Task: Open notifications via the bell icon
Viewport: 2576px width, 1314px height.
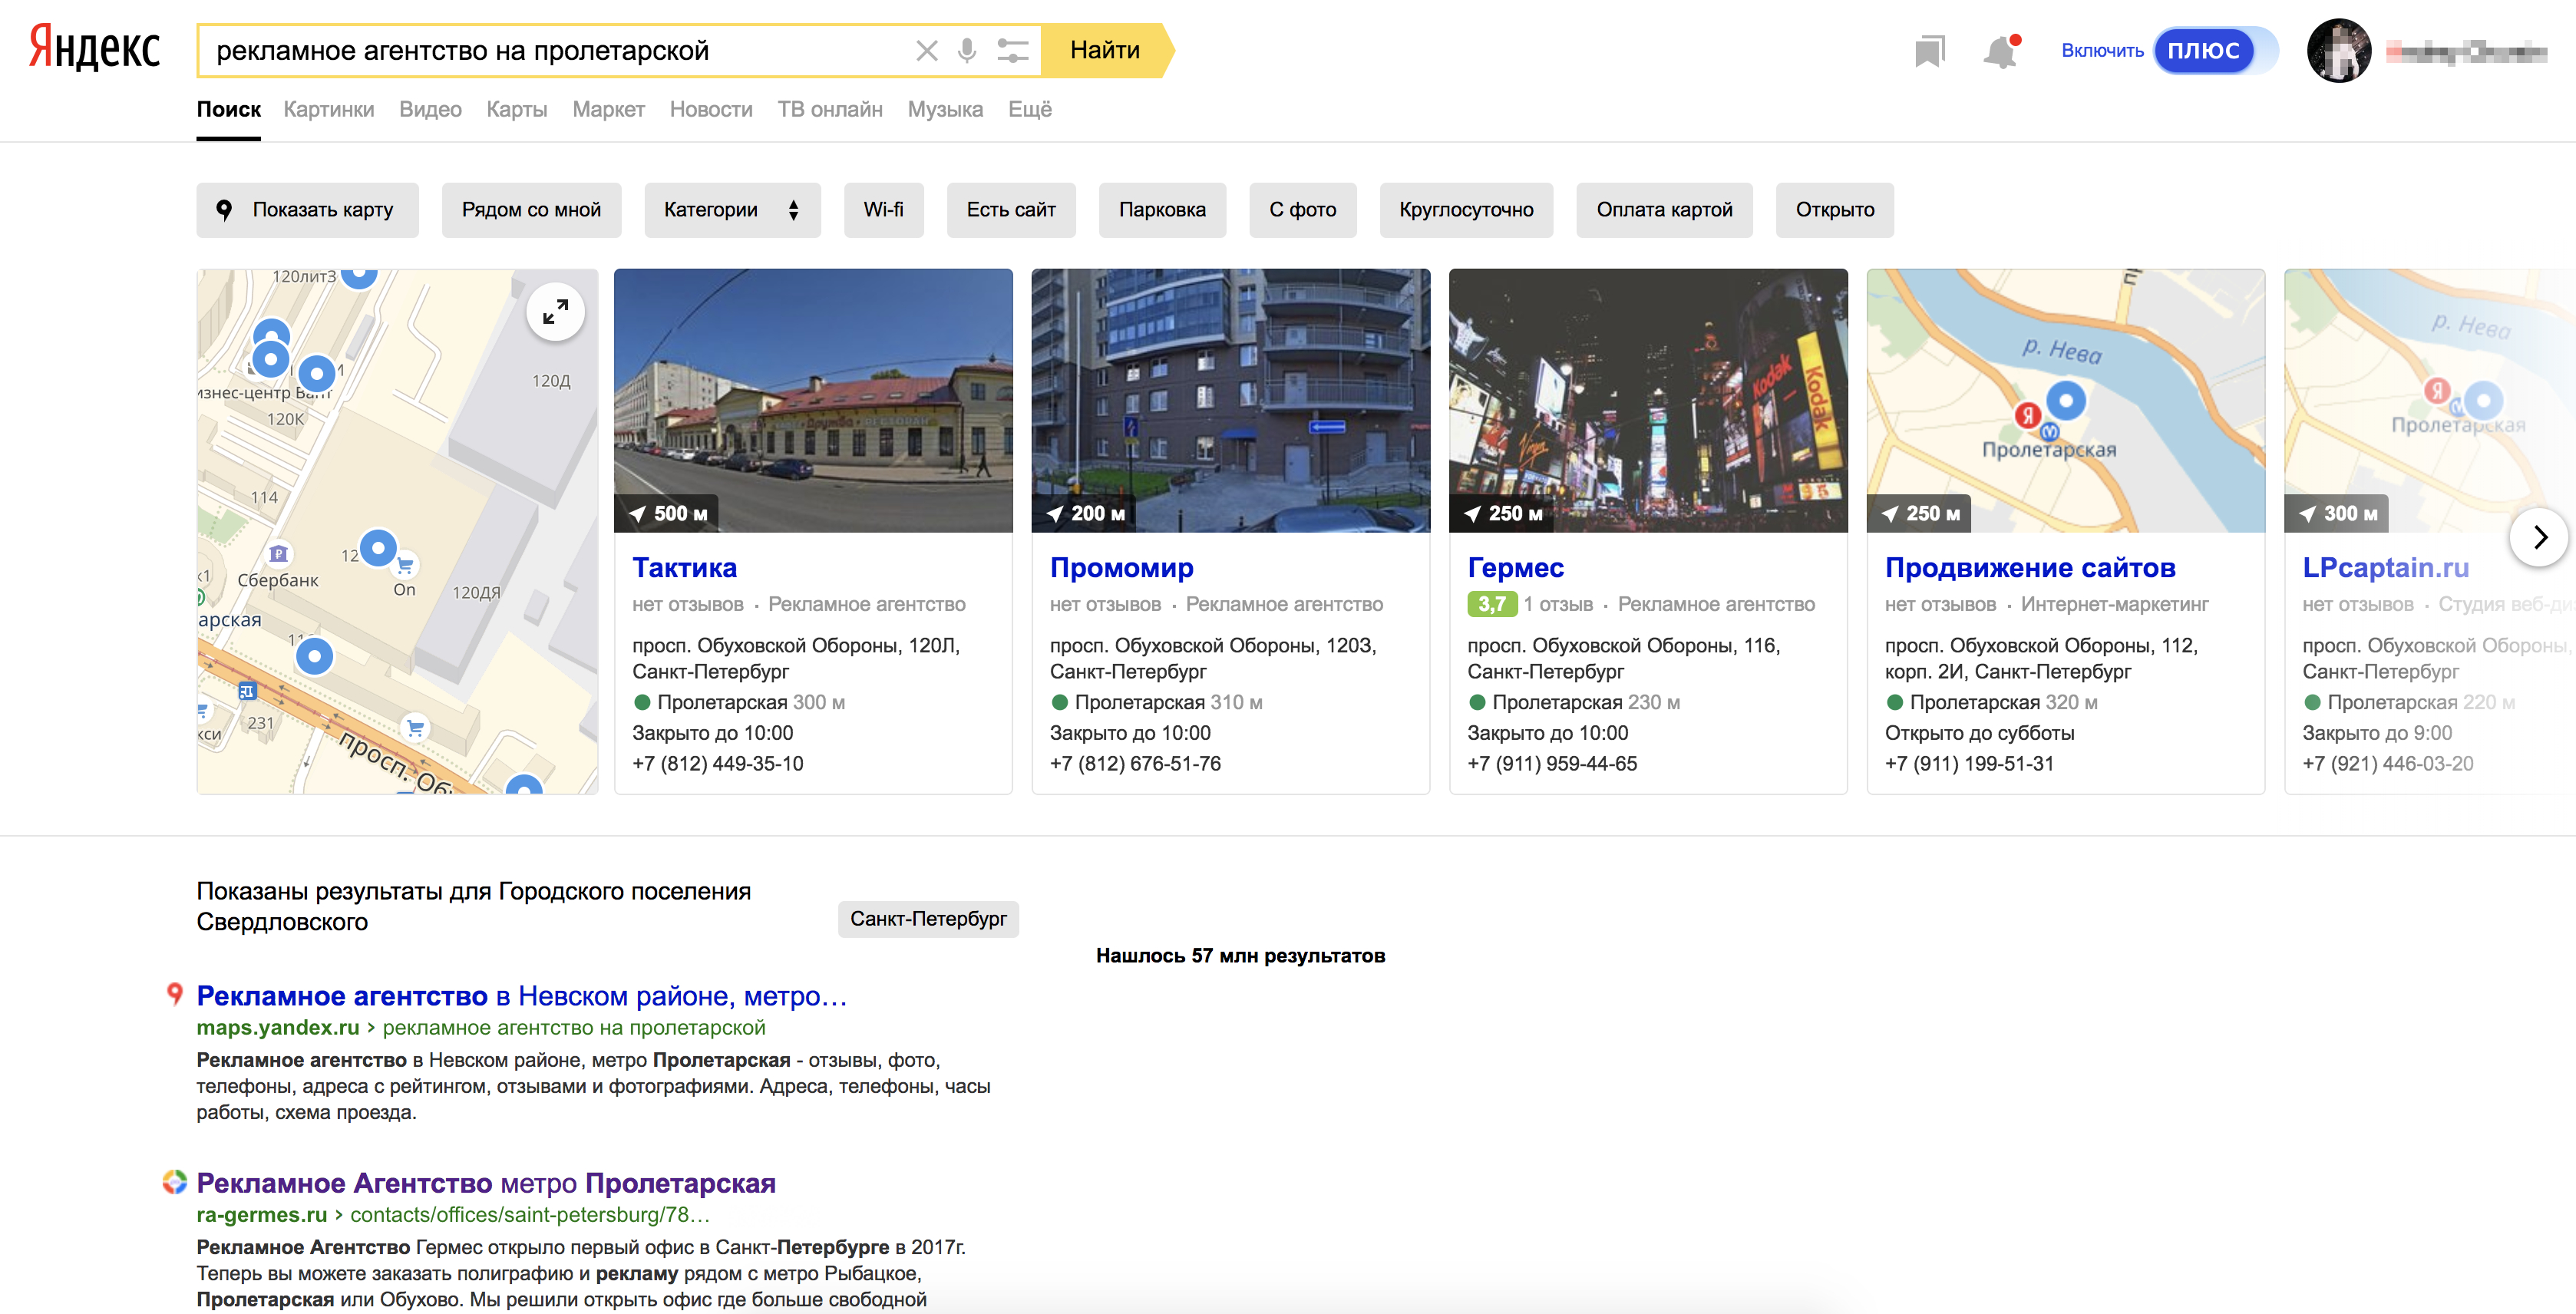Action: coord(2002,50)
